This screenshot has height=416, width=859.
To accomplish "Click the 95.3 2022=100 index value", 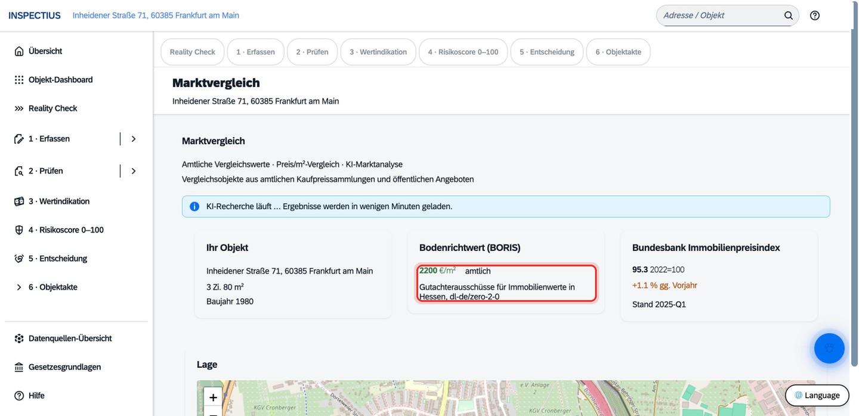I will click(x=659, y=270).
